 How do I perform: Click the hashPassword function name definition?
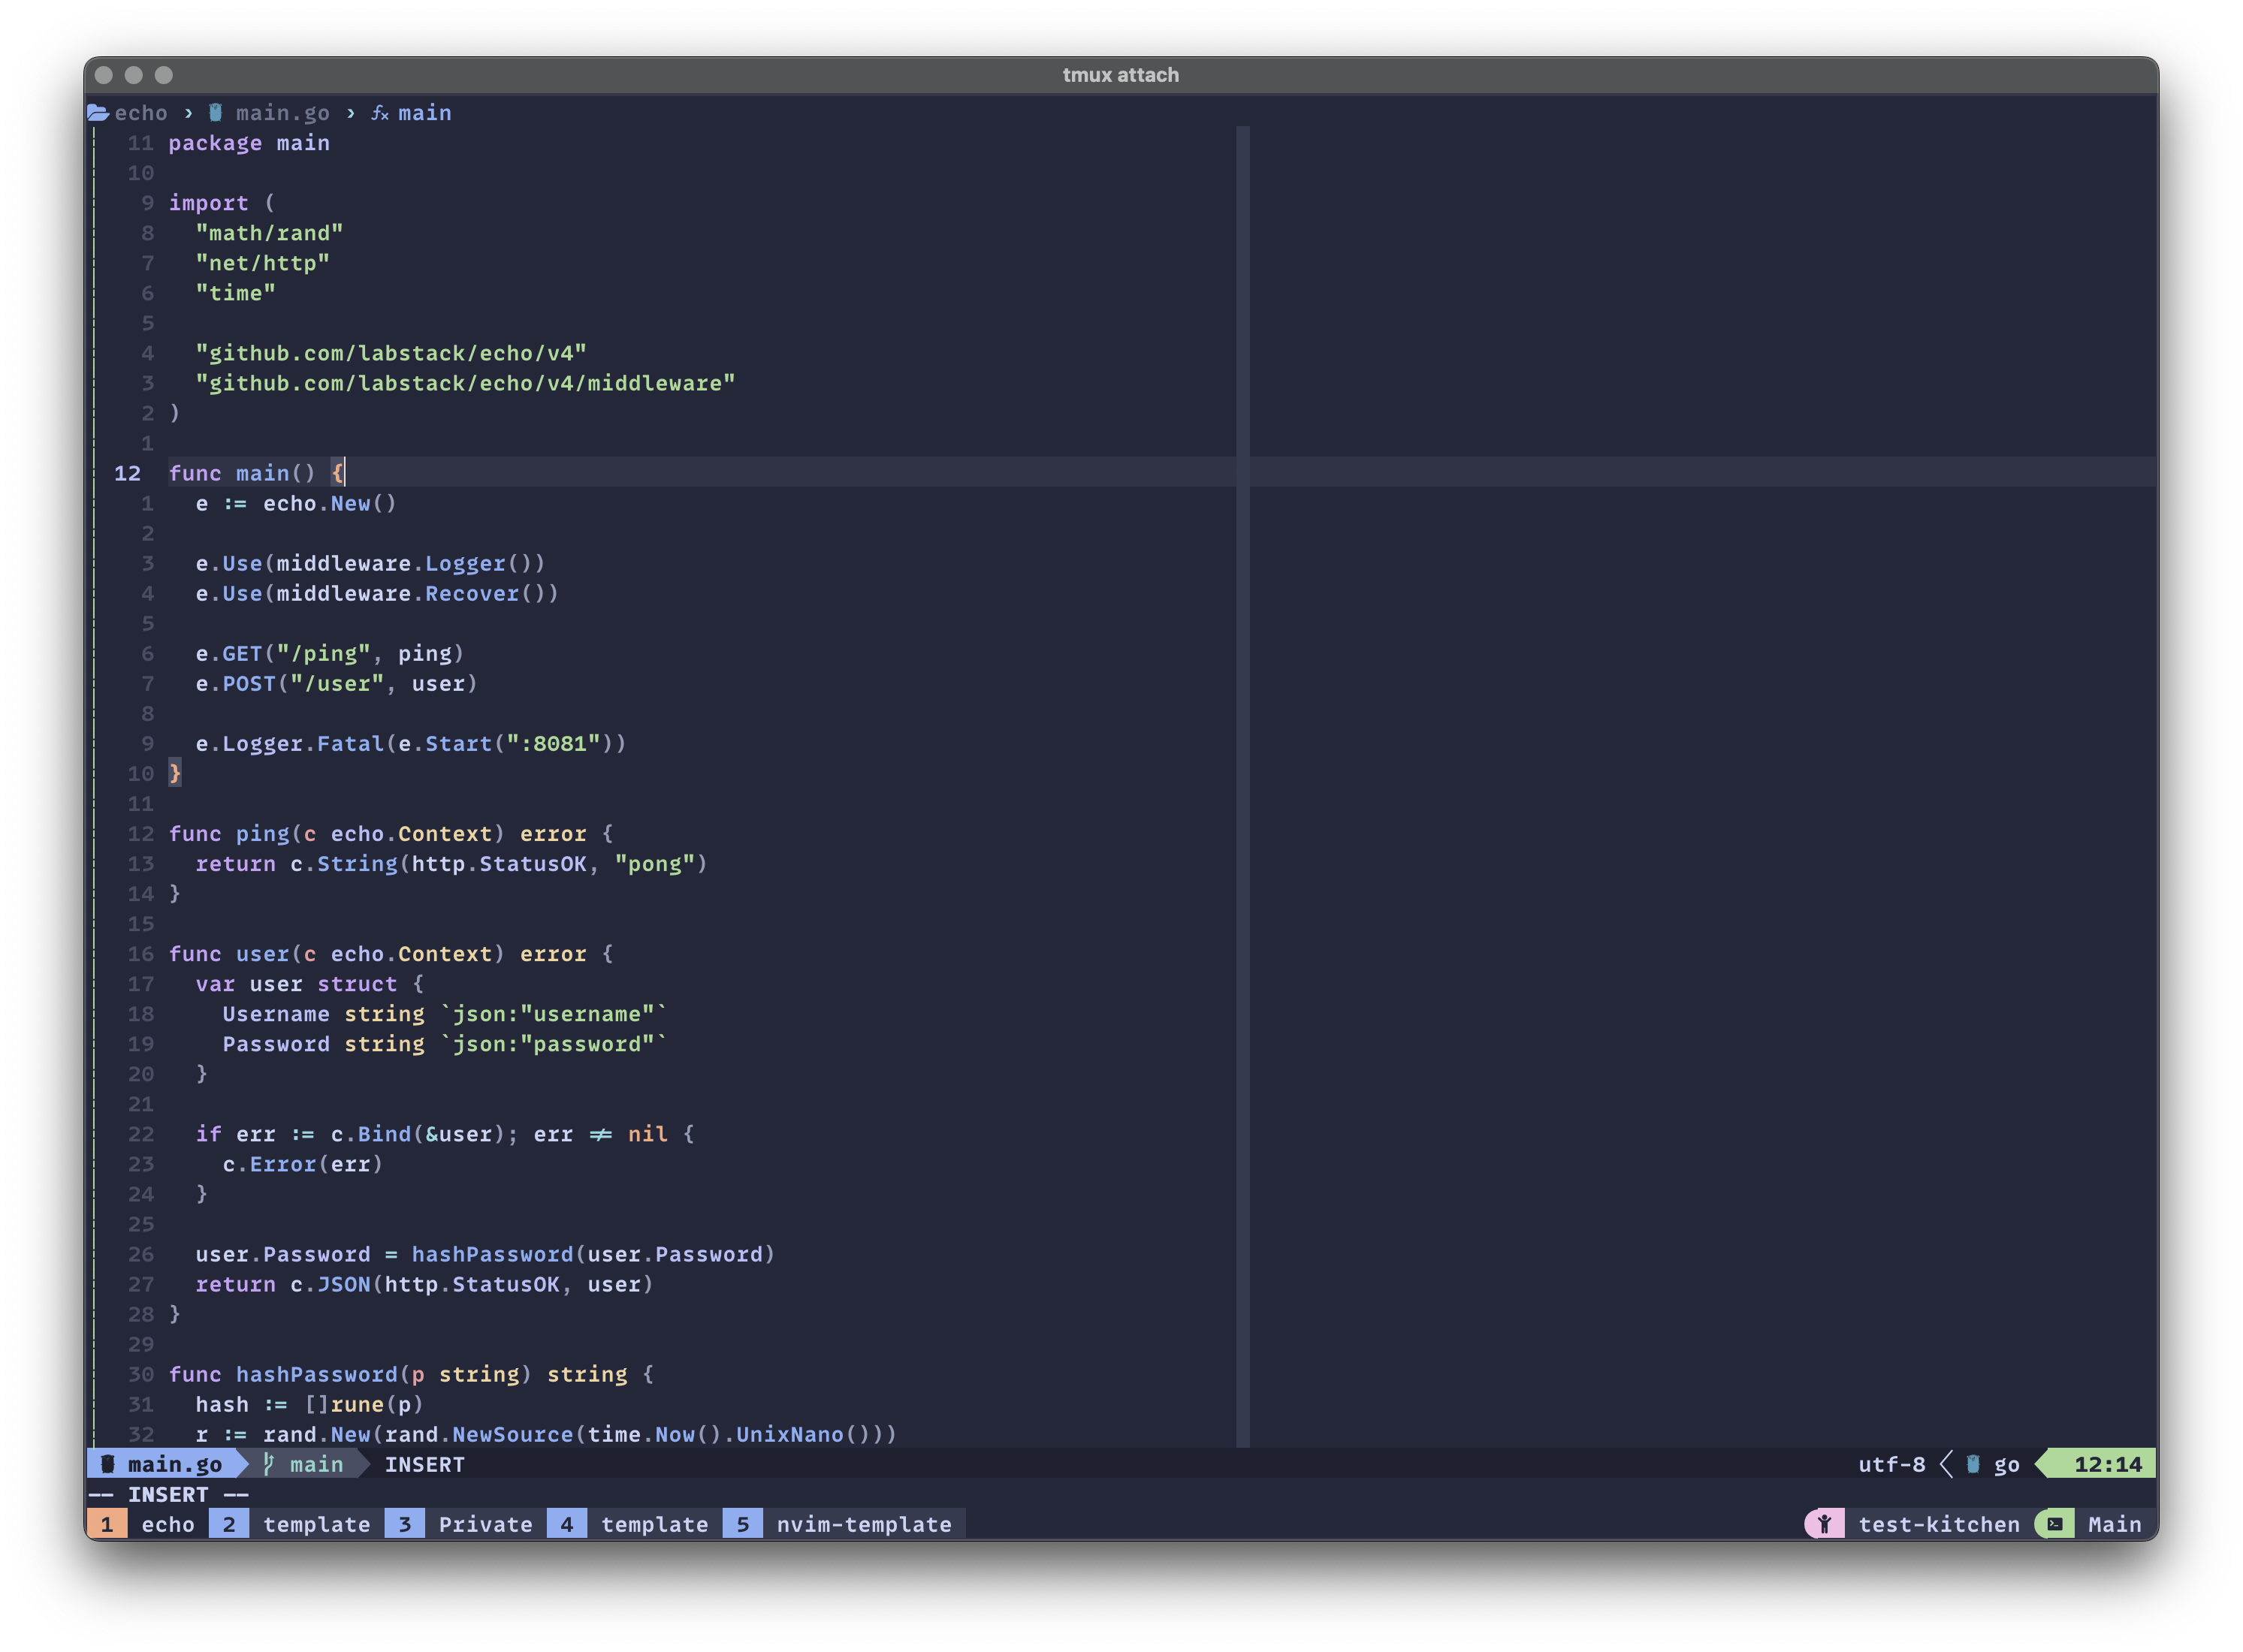pos(316,1374)
